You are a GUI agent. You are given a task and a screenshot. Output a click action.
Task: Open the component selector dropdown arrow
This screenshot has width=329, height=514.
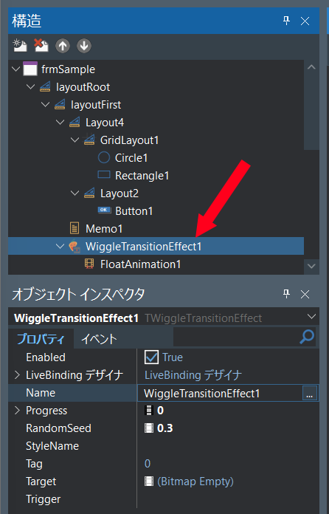[x=311, y=317]
